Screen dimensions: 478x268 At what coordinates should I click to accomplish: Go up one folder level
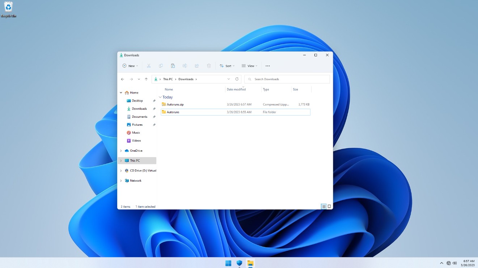tap(146, 79)
